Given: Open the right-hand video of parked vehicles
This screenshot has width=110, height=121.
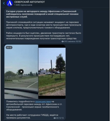Looking at the screenshot, I should click(52, 72).
